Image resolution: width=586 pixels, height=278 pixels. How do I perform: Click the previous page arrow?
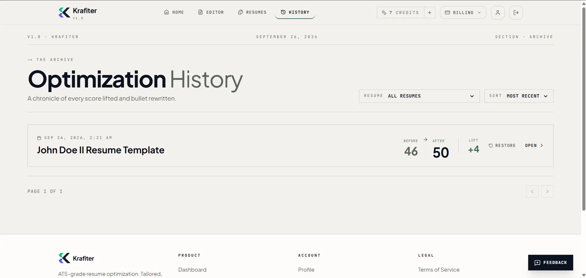pos(532,191)
